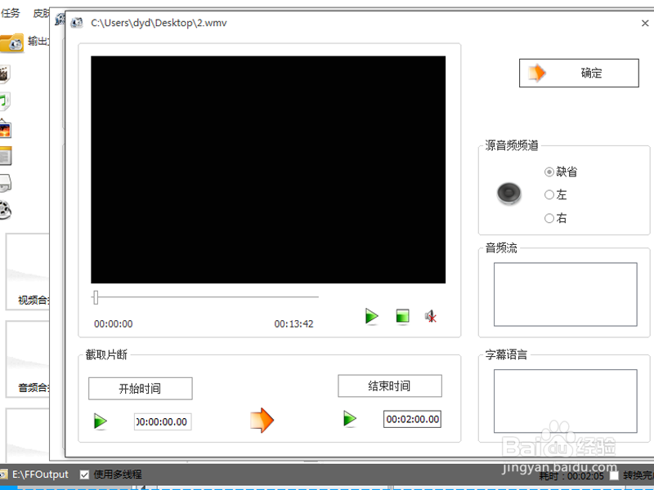This screenshot has height=490, width=654.
Task: Click the total duration 00:13:42 text
Action: pyautogui.click(x=293, y=323)
